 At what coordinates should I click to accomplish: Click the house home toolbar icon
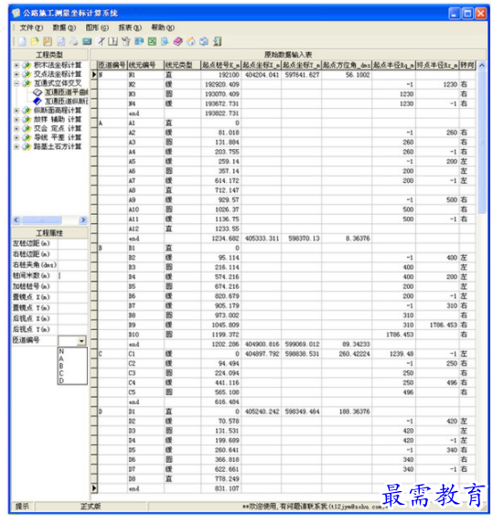(191, 41)
